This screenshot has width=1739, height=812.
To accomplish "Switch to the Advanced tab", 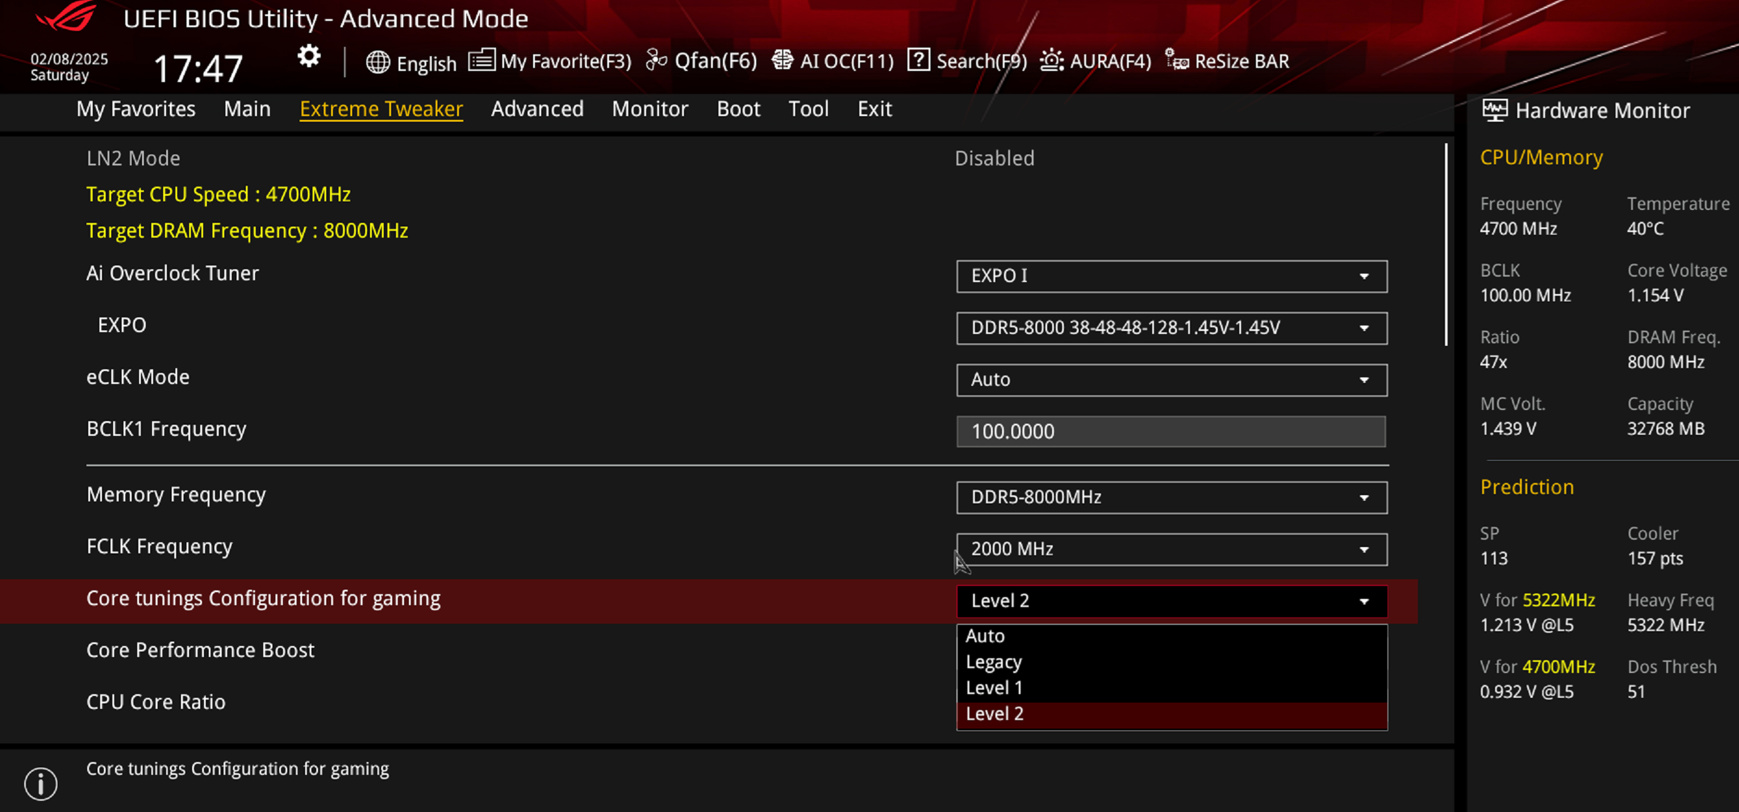I will tap(537, 109).
